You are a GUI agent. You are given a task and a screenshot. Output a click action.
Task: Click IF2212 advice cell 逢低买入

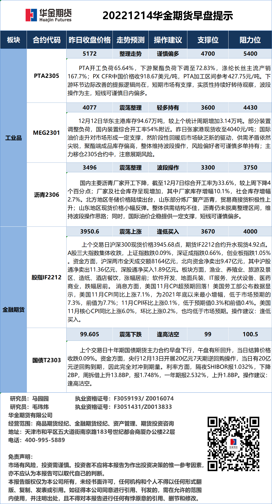[x=168, y=231]
